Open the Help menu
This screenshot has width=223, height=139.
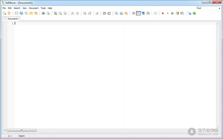click(x=50, y=8)
